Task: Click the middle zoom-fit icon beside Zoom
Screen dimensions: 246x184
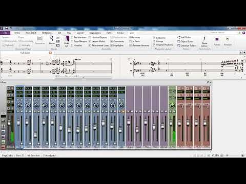Action: click(x=58, y=41)
